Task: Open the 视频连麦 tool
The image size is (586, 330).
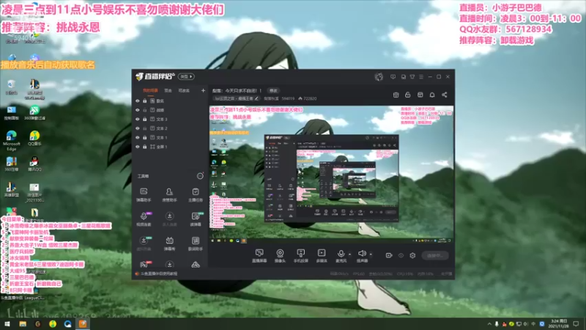Action: point(144,219)
